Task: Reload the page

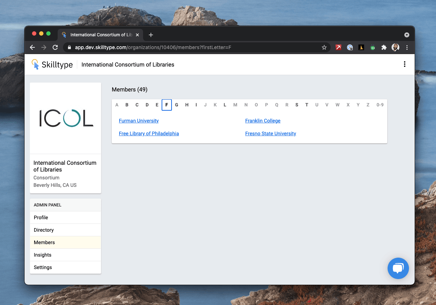Action: tap(55, 47)
